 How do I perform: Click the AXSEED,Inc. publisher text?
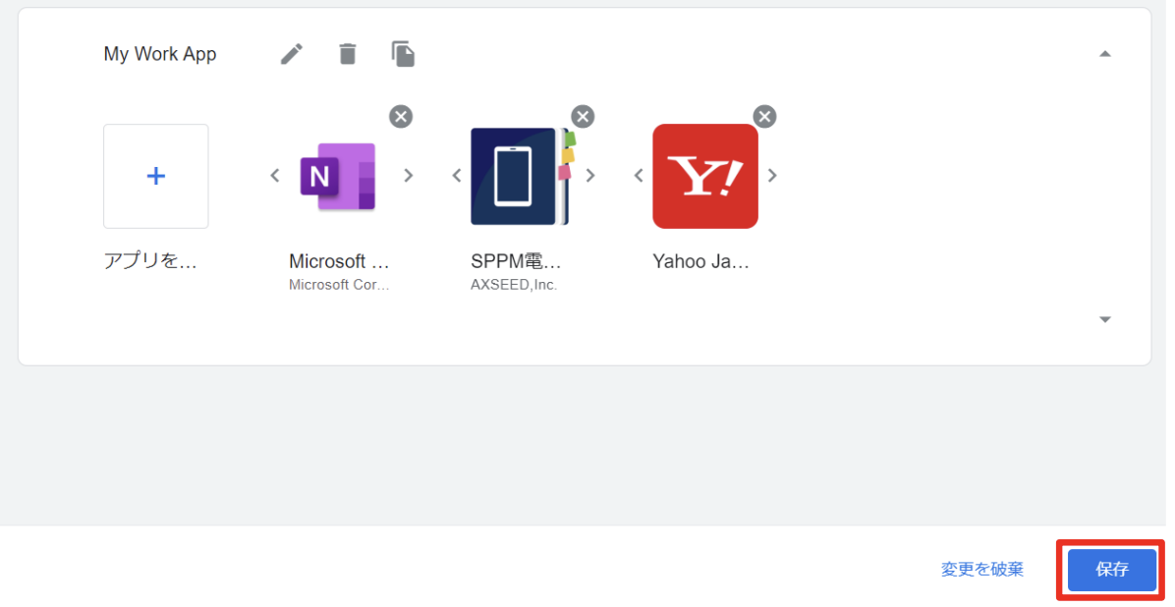click(514, 285)
